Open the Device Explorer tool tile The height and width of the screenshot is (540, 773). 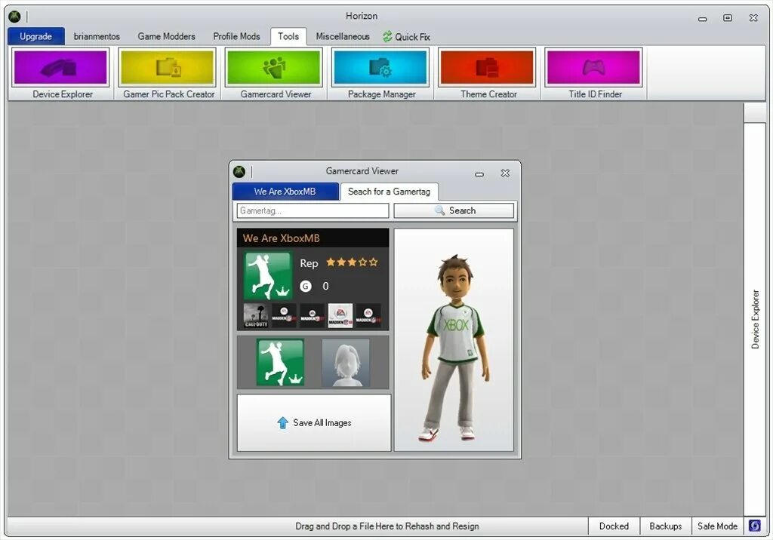tap(61, 74)
